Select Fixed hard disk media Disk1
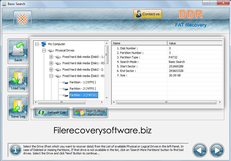This screenshot has height=161, width=231. click(83, 63)
